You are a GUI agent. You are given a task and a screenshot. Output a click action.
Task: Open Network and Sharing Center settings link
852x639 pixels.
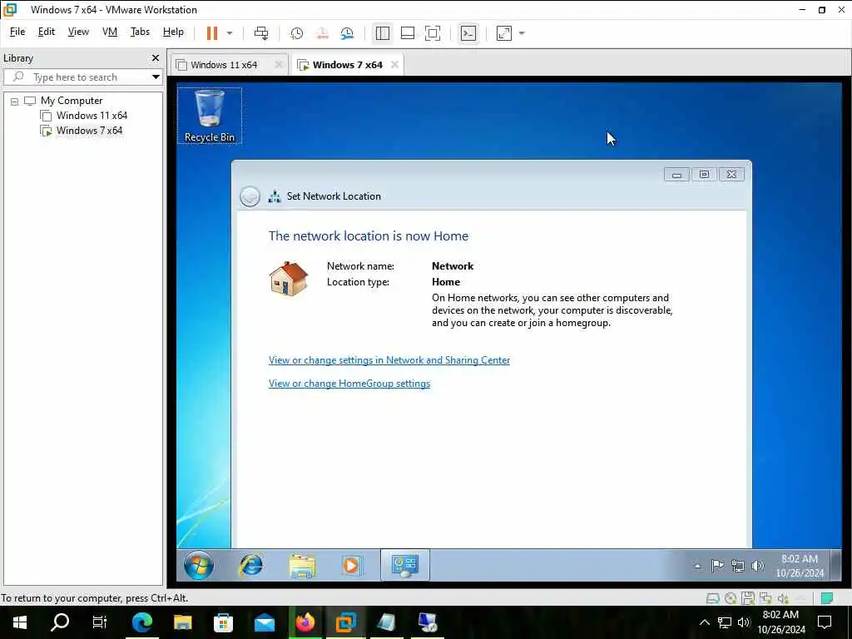(389, 360)
